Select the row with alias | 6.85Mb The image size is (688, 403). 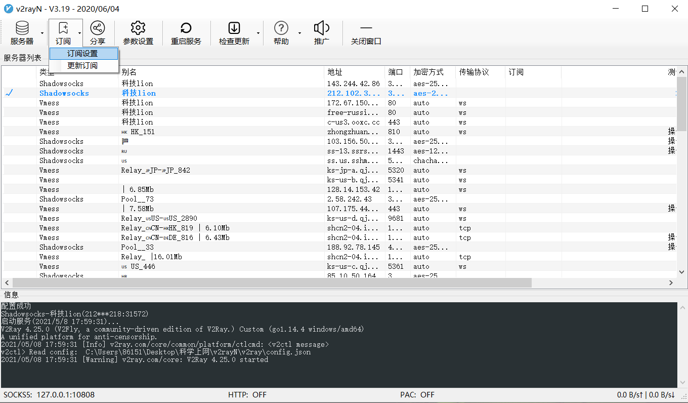pyautogui.click(x=339, y=189)
